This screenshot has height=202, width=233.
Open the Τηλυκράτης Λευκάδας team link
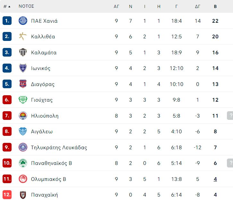[x=59, y=147]
